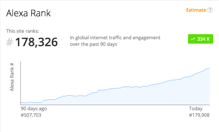Click the '90 days ago' axis label

34,109
